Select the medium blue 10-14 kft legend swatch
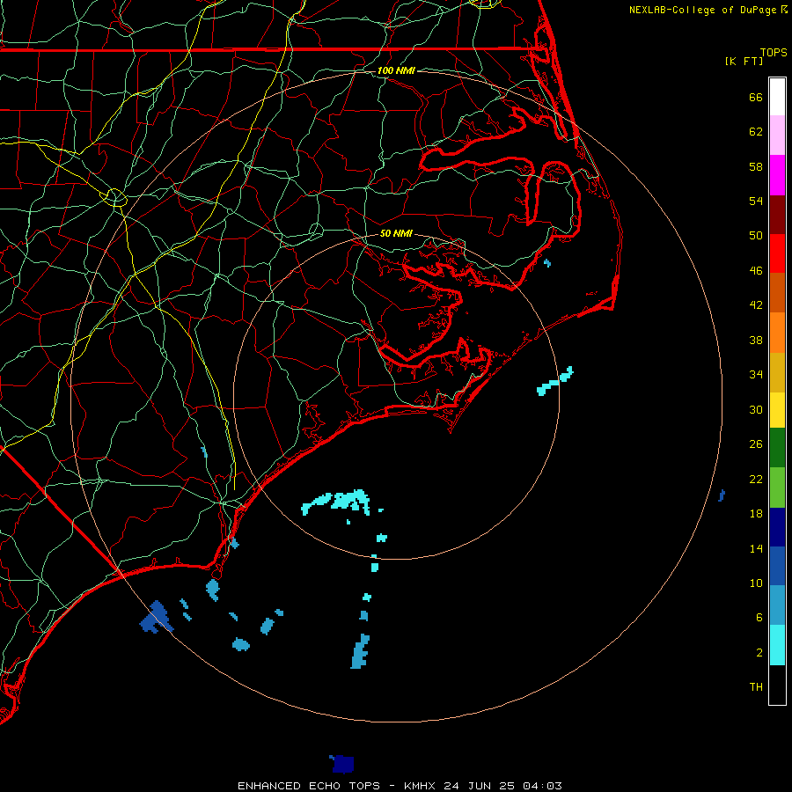This screenshot has height=792, width=792. 777,566
